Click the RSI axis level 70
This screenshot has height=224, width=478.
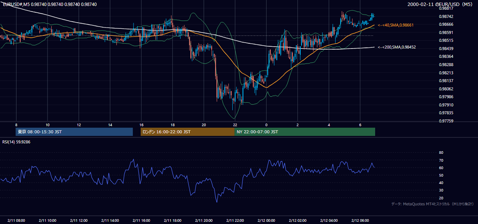[441, 160]
